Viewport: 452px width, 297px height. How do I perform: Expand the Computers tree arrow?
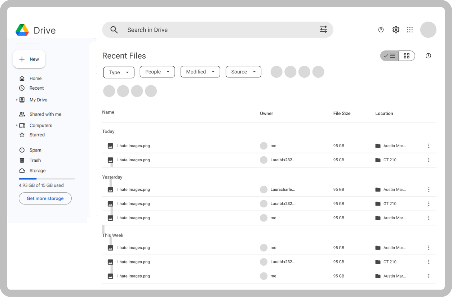pyautogui.click(x=17, y=125)
